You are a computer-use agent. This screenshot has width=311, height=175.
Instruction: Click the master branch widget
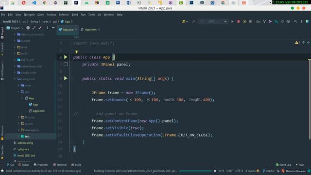pos(269,171)
